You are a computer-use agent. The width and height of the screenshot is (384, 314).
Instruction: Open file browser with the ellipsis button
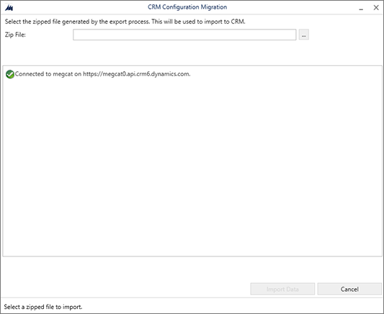coord(304,35)
